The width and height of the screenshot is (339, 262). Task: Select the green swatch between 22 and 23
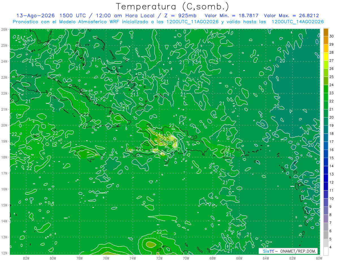(x=326, y=97)
